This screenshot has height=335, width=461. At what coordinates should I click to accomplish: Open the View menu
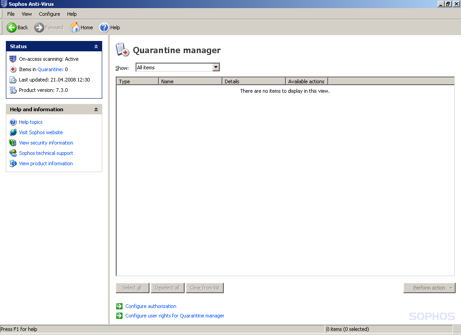pyautogui.click(x=27, y=14)
